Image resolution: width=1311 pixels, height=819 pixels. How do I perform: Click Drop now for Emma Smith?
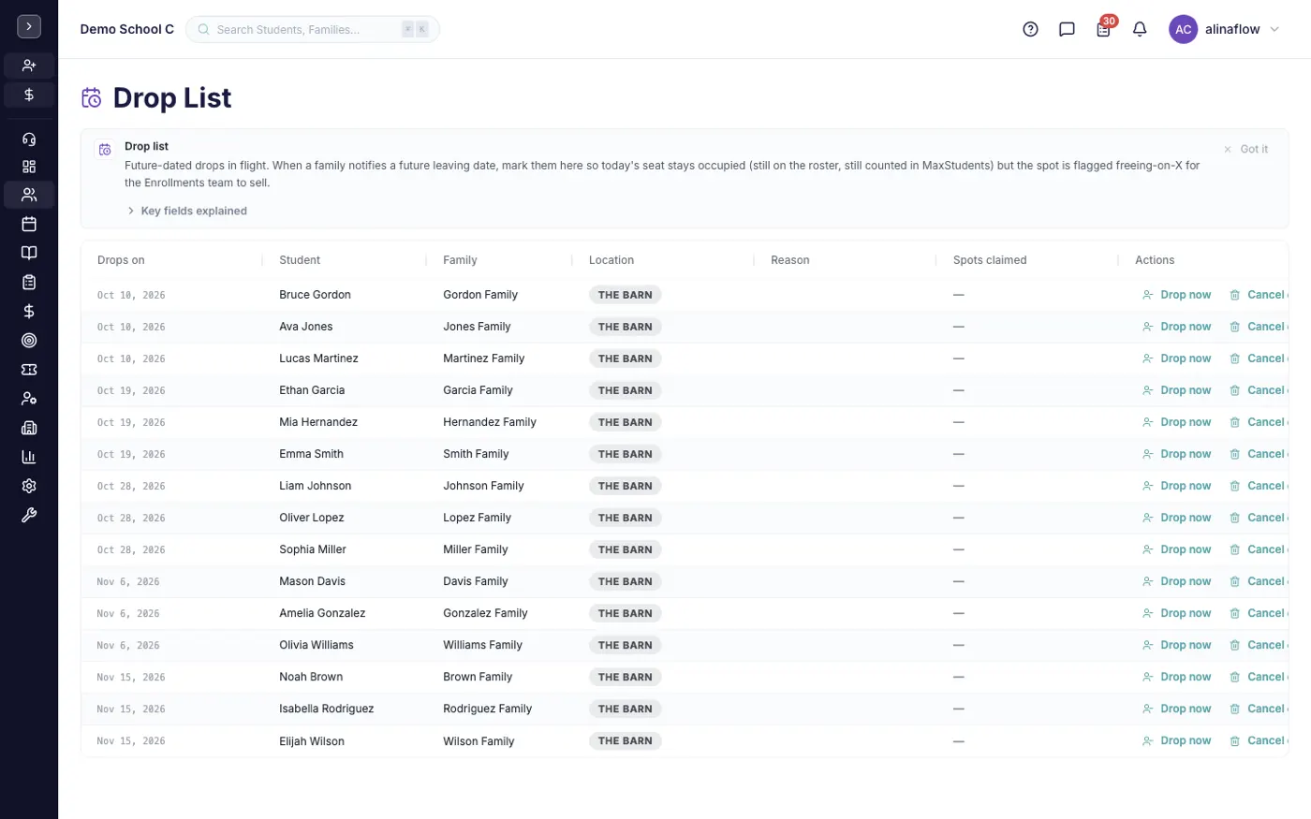(1176, 454)
